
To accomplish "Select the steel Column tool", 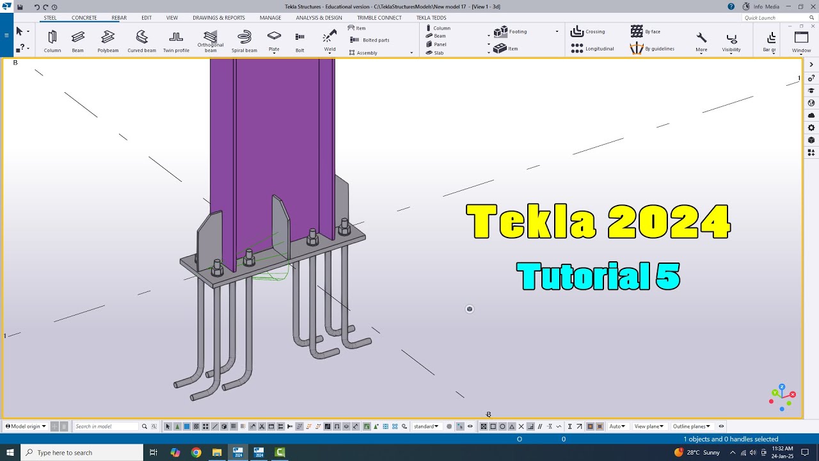I will [52, 41].
